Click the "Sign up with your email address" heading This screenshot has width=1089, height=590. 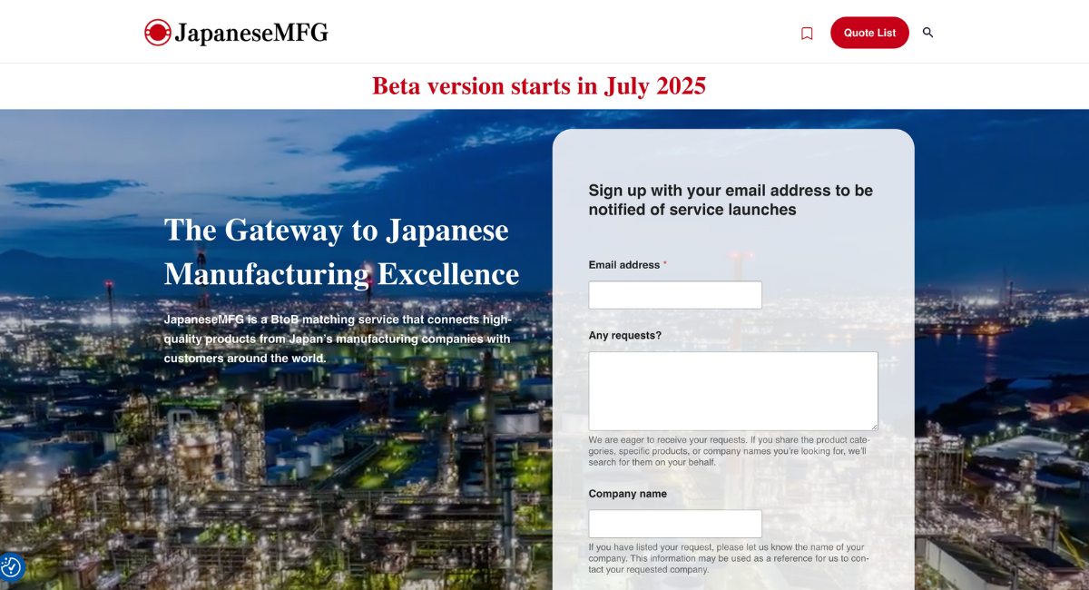(x=731, y=200)
